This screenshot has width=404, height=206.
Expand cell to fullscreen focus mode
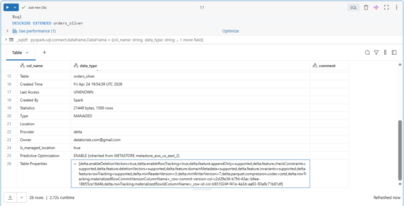pos(386,7)
